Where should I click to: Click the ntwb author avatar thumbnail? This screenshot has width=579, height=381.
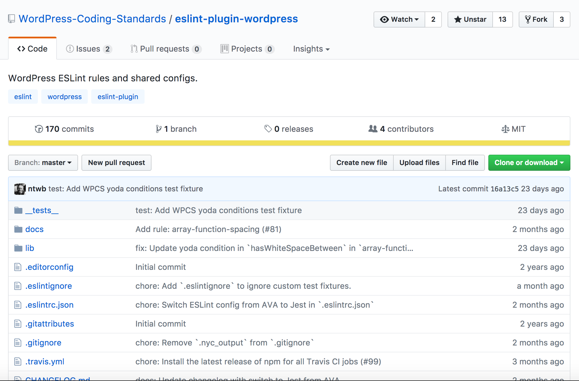(x=20, y=189)
